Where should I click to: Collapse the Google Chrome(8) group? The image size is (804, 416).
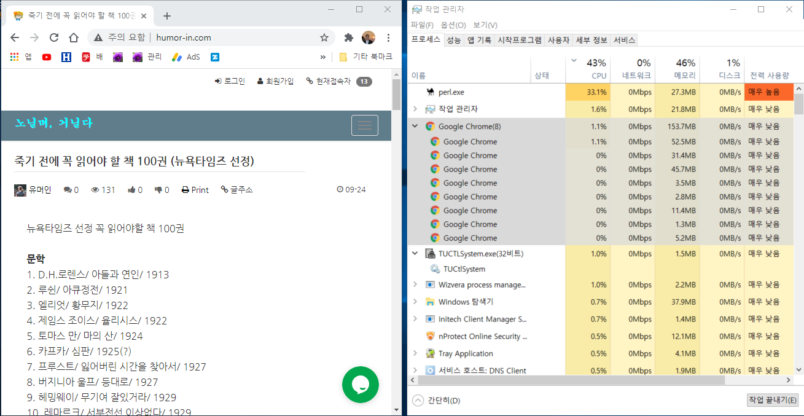tap(415, 127)
